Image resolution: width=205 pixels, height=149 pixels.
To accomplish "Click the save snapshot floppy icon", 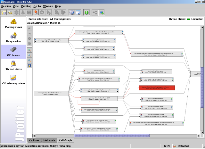I will 29,12.
